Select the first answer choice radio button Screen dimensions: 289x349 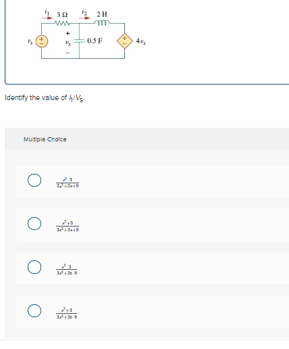click(x=34, y=180)
